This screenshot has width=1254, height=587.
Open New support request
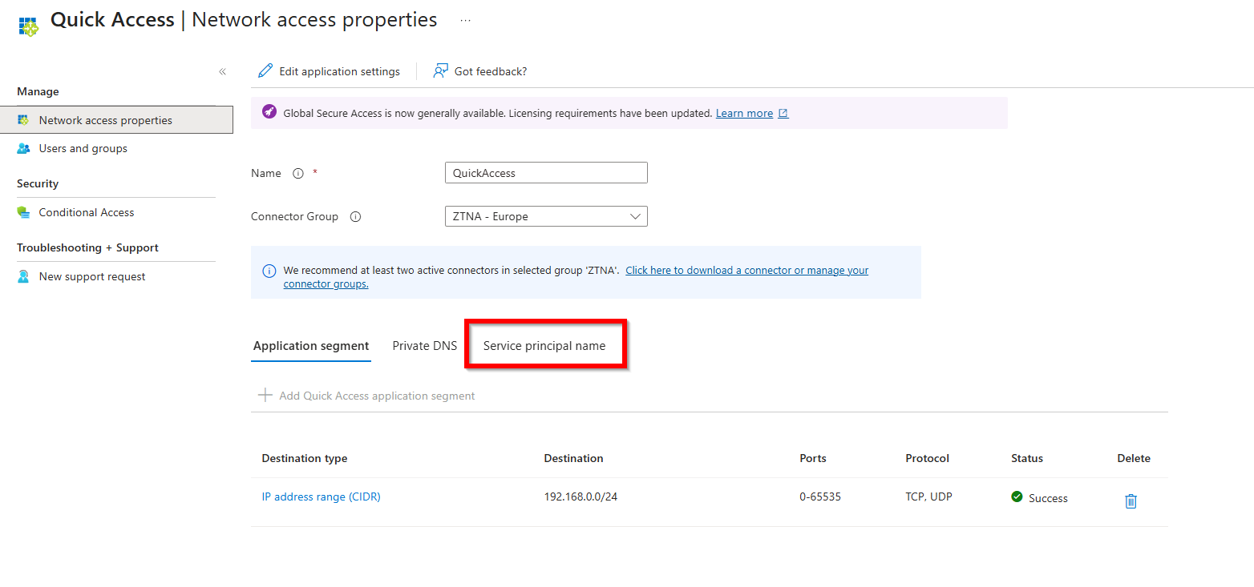[x=92, y=276]
